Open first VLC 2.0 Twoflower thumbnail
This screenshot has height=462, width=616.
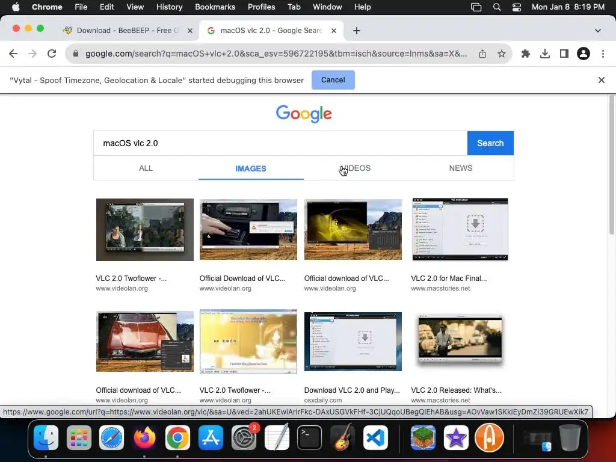[x=144, y=229]
